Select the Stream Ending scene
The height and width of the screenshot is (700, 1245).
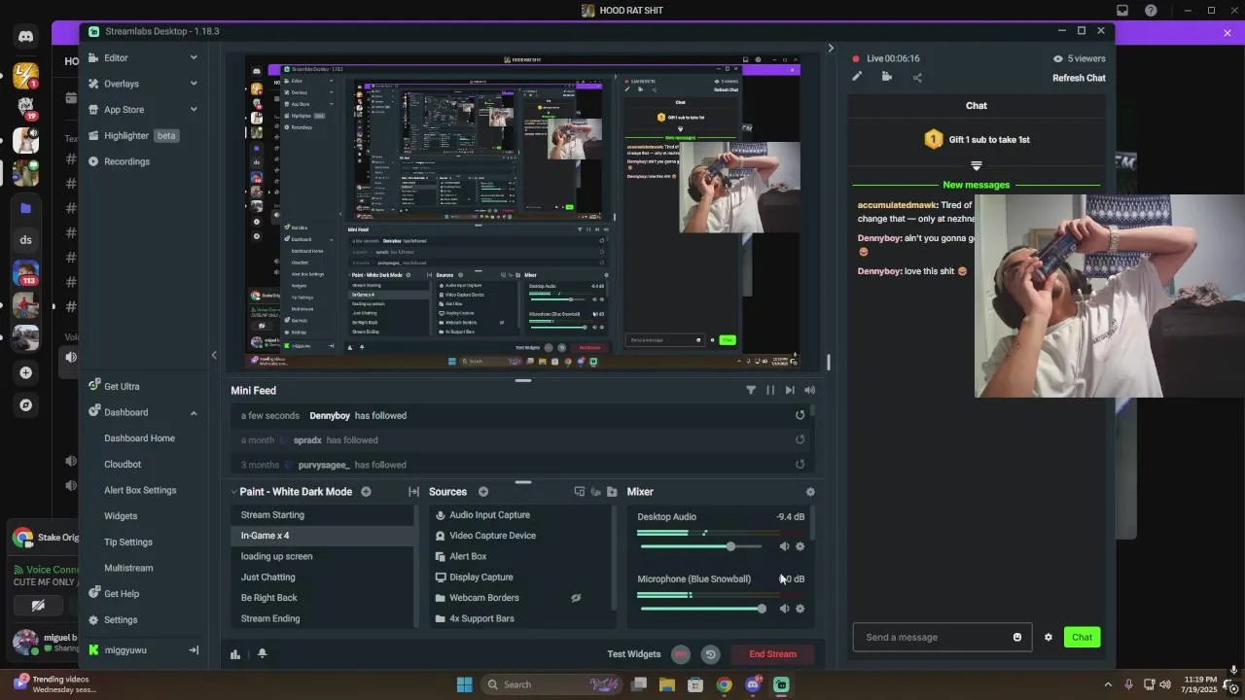(322, 618)
